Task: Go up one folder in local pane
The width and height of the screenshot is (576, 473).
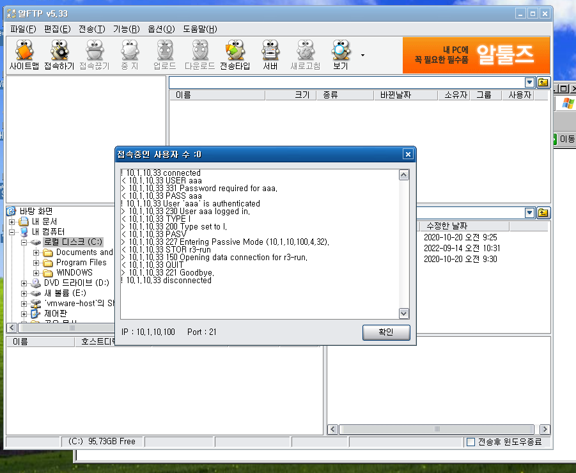Action: tap(543, 213)
